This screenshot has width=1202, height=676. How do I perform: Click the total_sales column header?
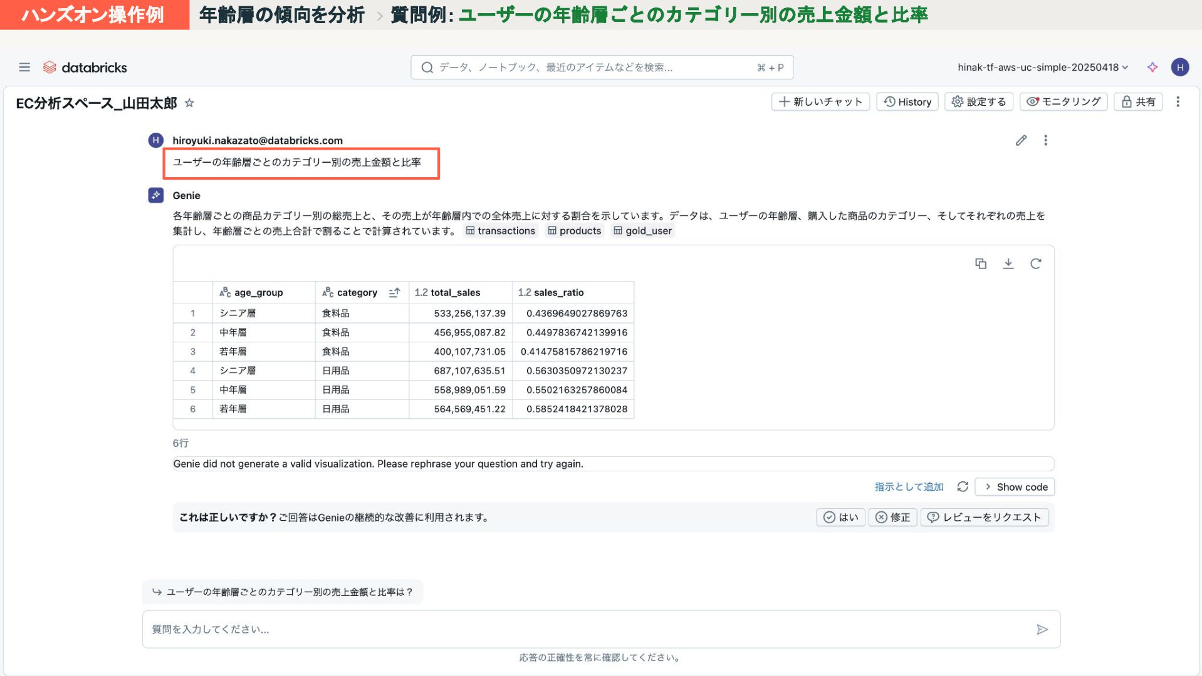(x=461, y=292)
